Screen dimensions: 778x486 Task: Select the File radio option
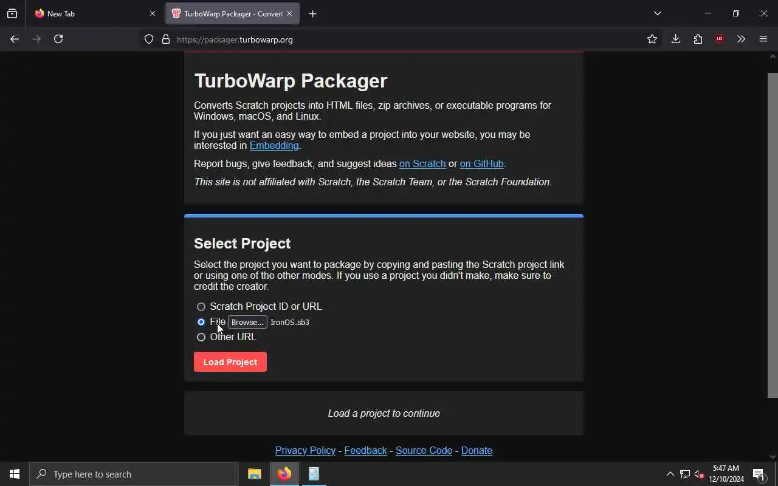click(x=201, y=322)
